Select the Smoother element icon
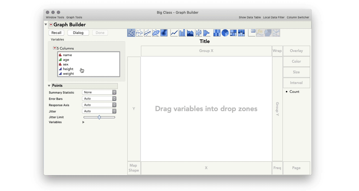The image size is (359, 191). point(139,33)
